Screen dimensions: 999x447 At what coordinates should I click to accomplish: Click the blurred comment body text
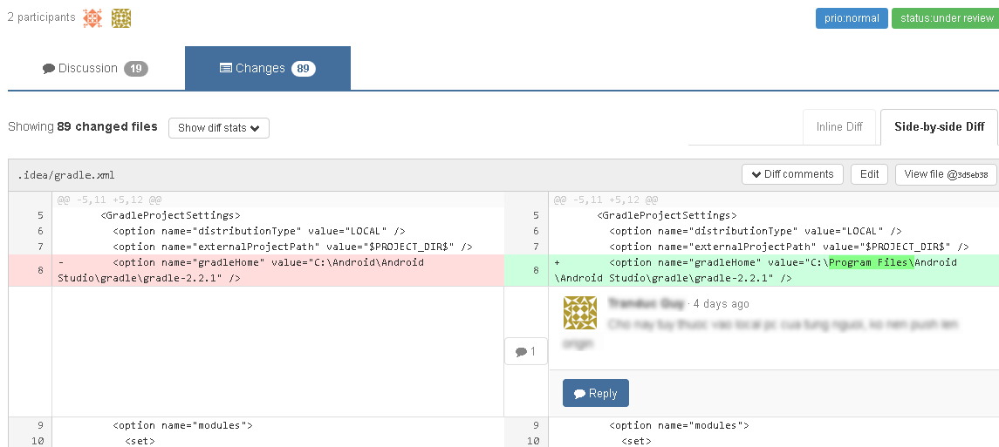[760, 334]
